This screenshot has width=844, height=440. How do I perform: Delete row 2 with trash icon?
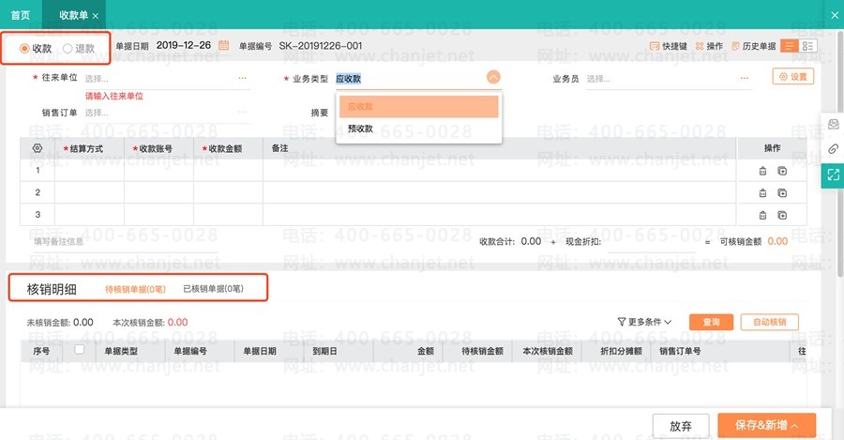click(x=762, y=193)
